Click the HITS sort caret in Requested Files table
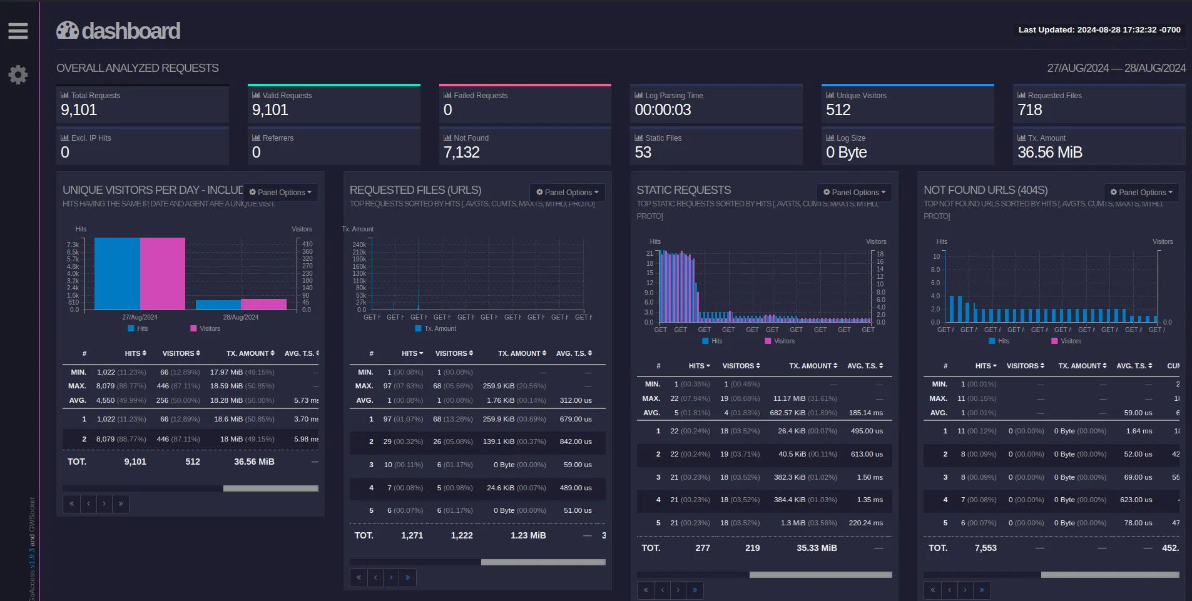The image size is (1192, 601). pyautogui.click(x=420, y=353)
